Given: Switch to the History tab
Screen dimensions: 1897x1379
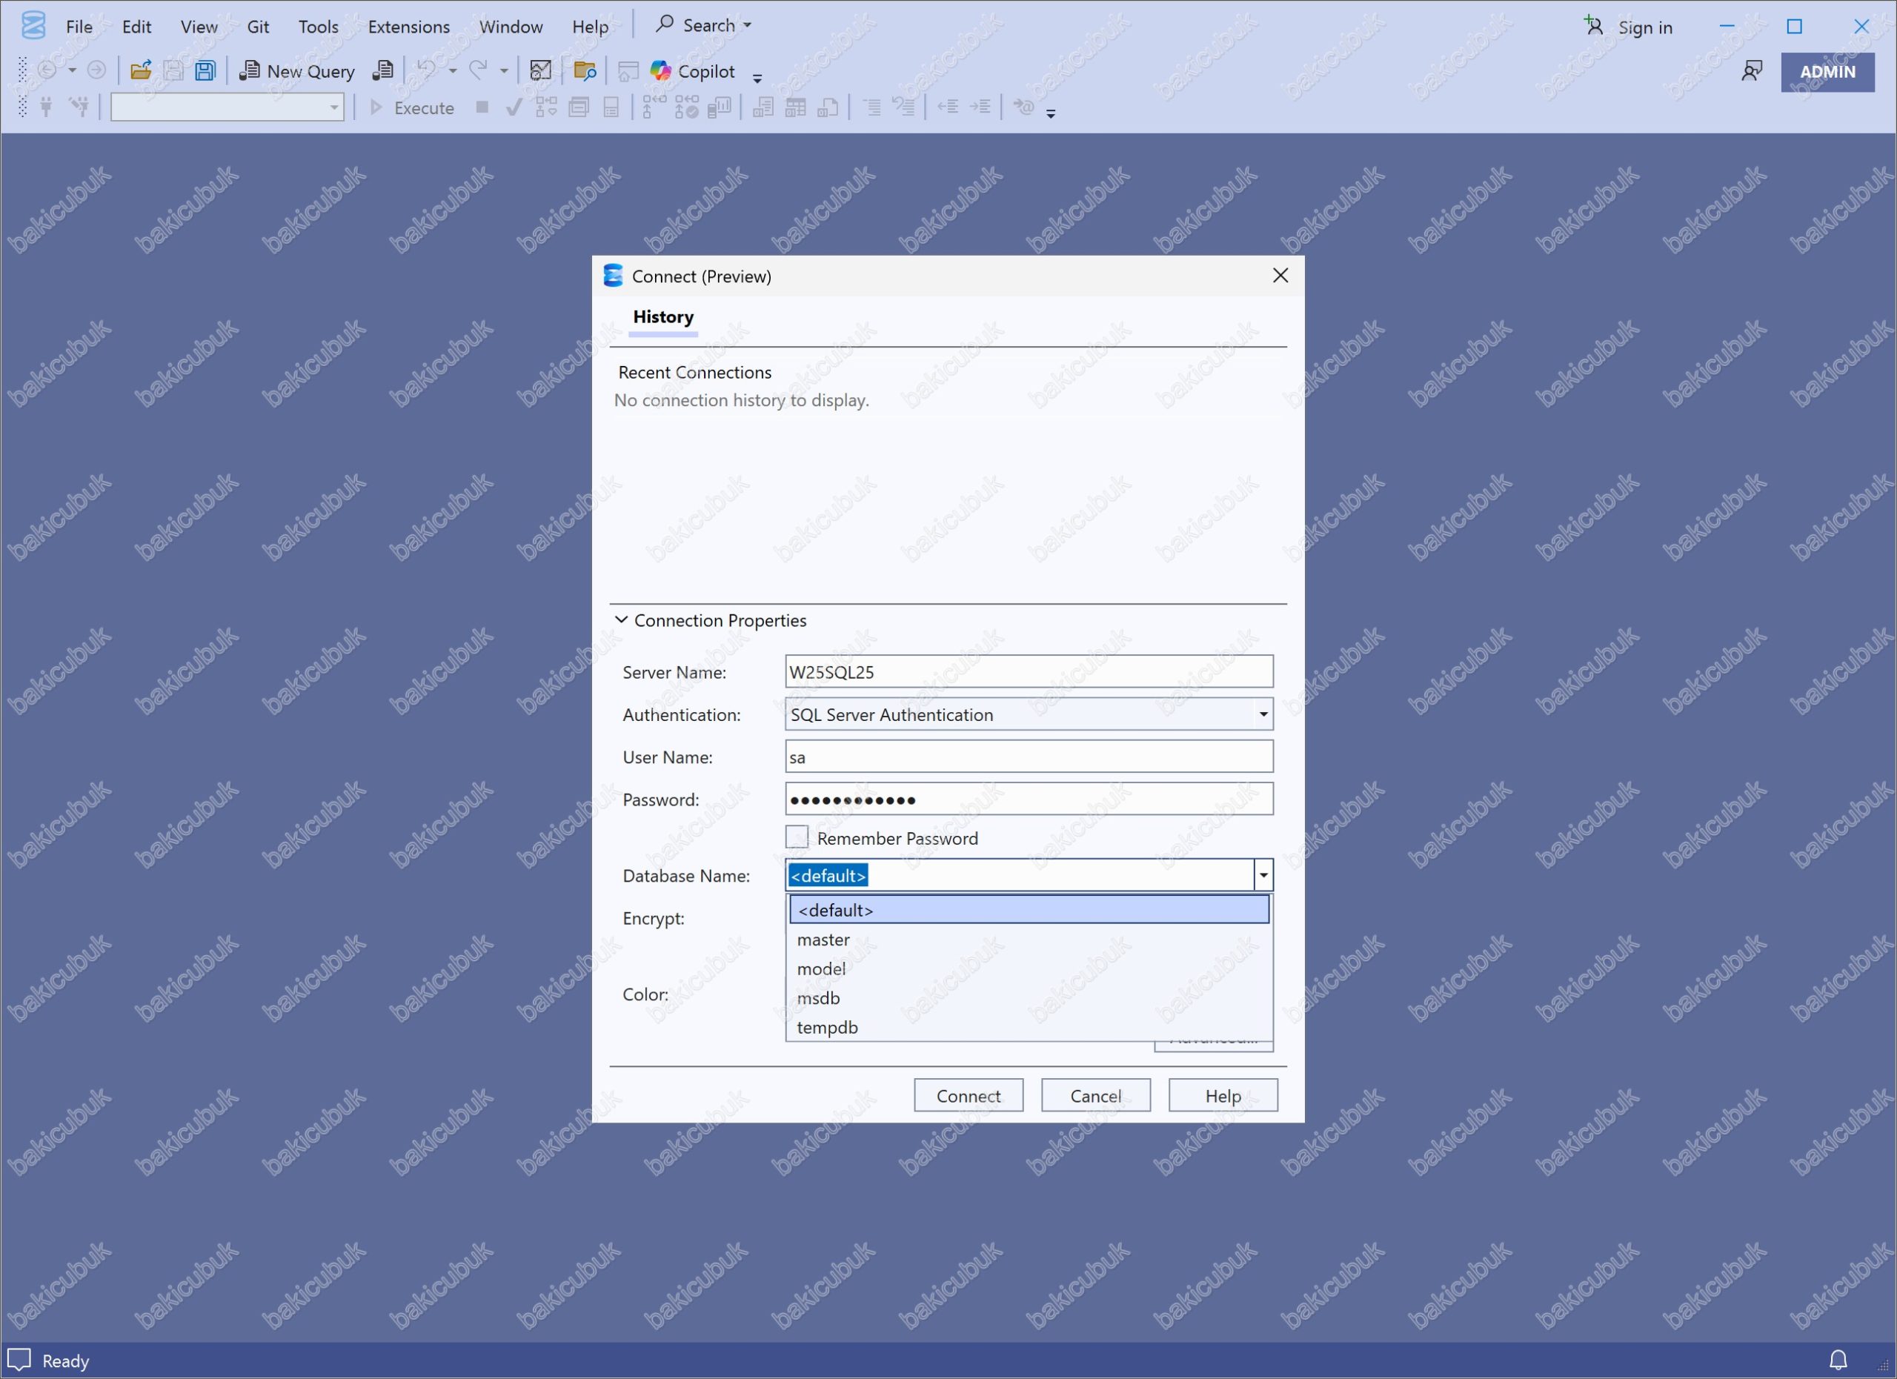Looking at the screenshot, I should (663, 317).
